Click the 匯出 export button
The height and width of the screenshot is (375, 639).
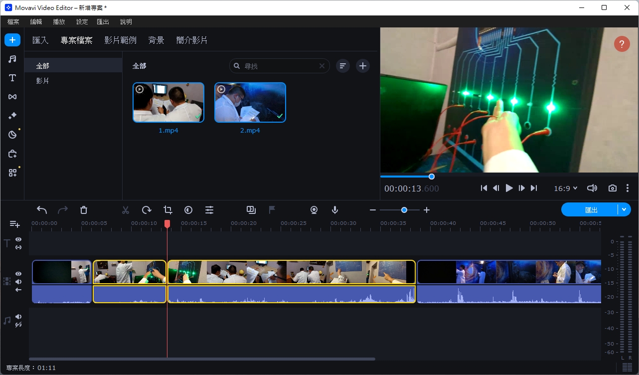[590, 210]
